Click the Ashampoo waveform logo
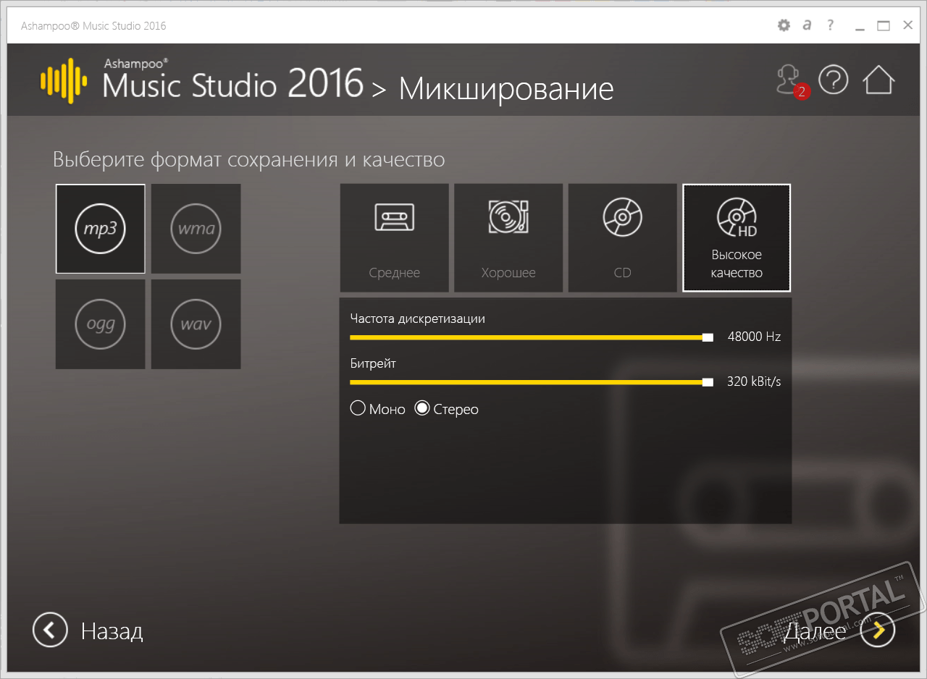Image resolution: width=927 pixels, height=679 pixels. (x=64, y=80)
